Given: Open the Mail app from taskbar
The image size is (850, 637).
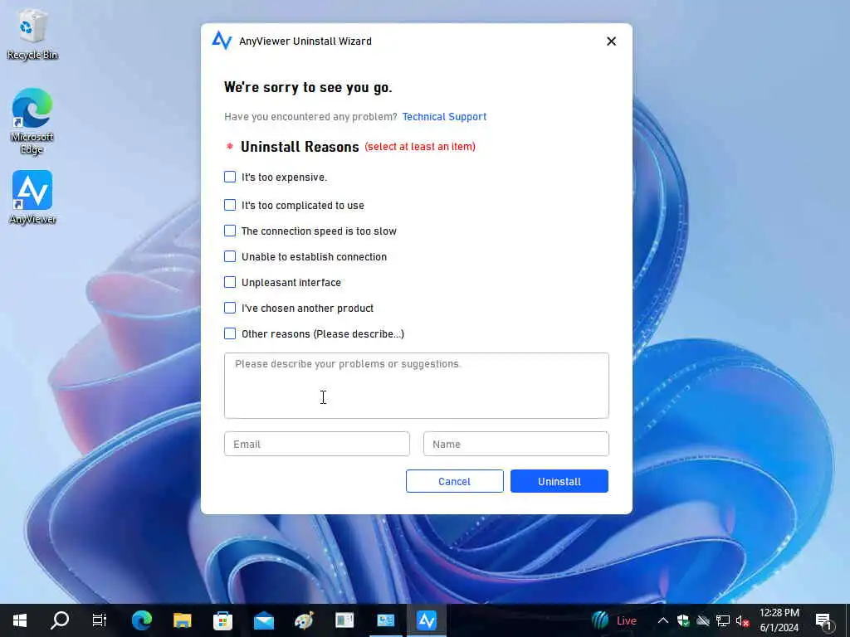Looking at the screenshot, I should (263, 620).
